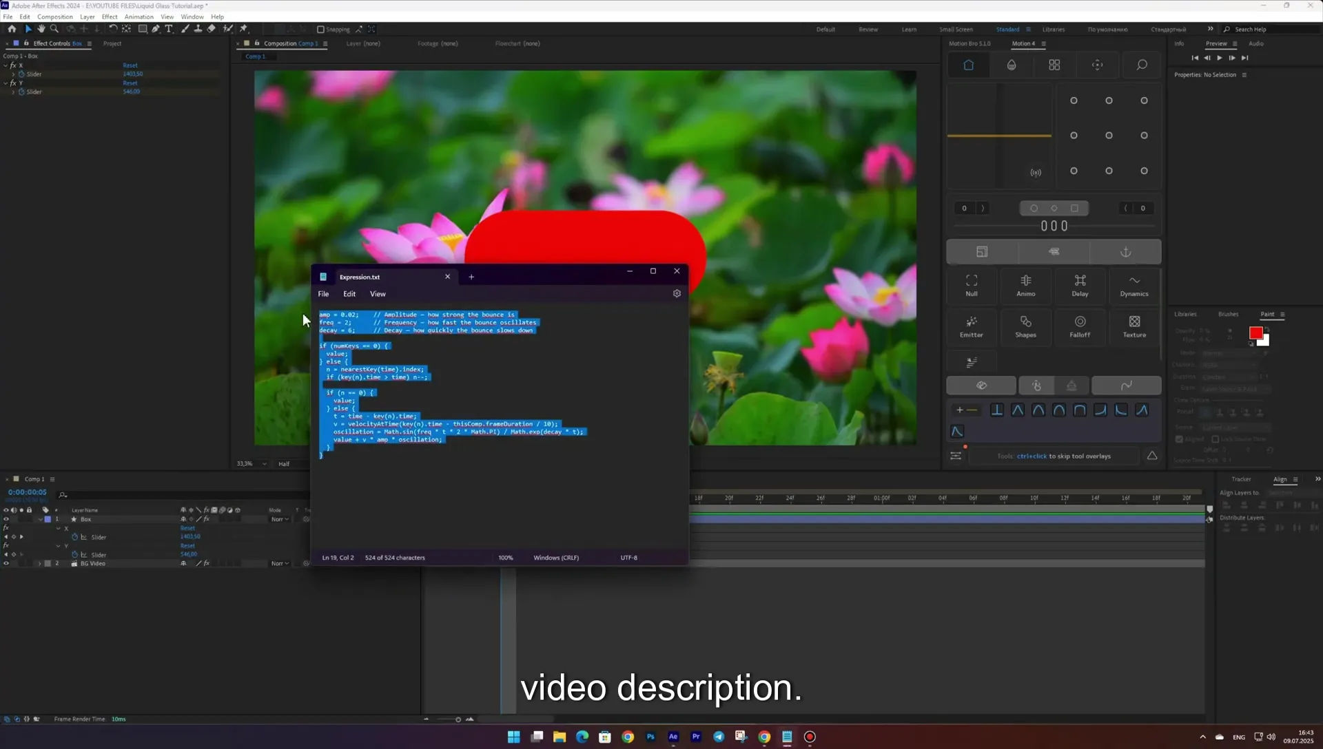Collapse the Y effect in Effect Controls

(6, 83)
